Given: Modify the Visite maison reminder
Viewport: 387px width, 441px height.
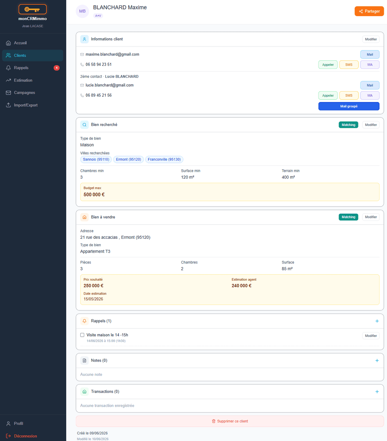Looking at the screenshot, I should point(371,336).
